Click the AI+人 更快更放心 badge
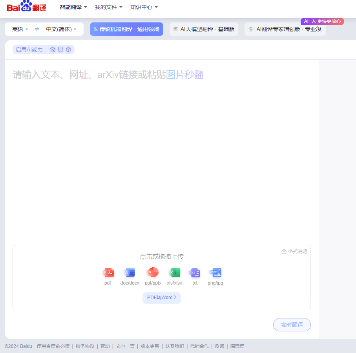This screenshot has width=356, height=353. click(x=322, y=21)
